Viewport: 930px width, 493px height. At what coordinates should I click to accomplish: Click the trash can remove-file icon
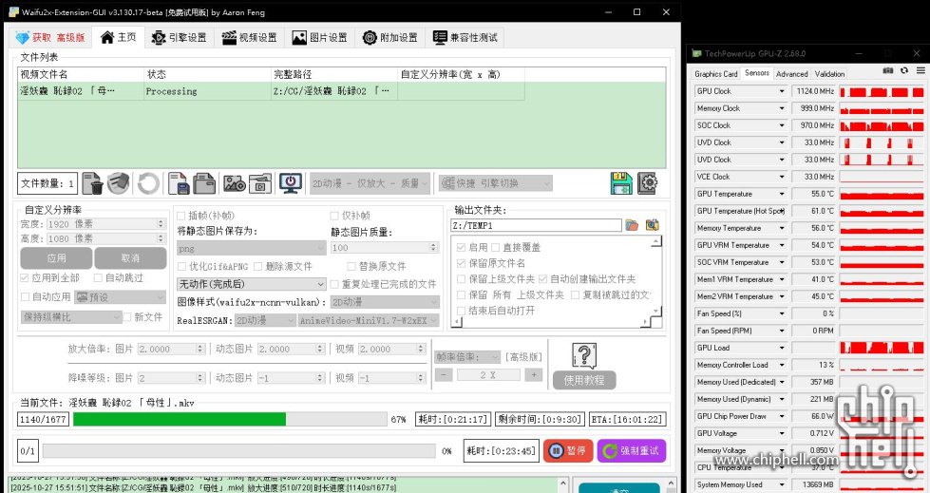click(x=92, y=182)
